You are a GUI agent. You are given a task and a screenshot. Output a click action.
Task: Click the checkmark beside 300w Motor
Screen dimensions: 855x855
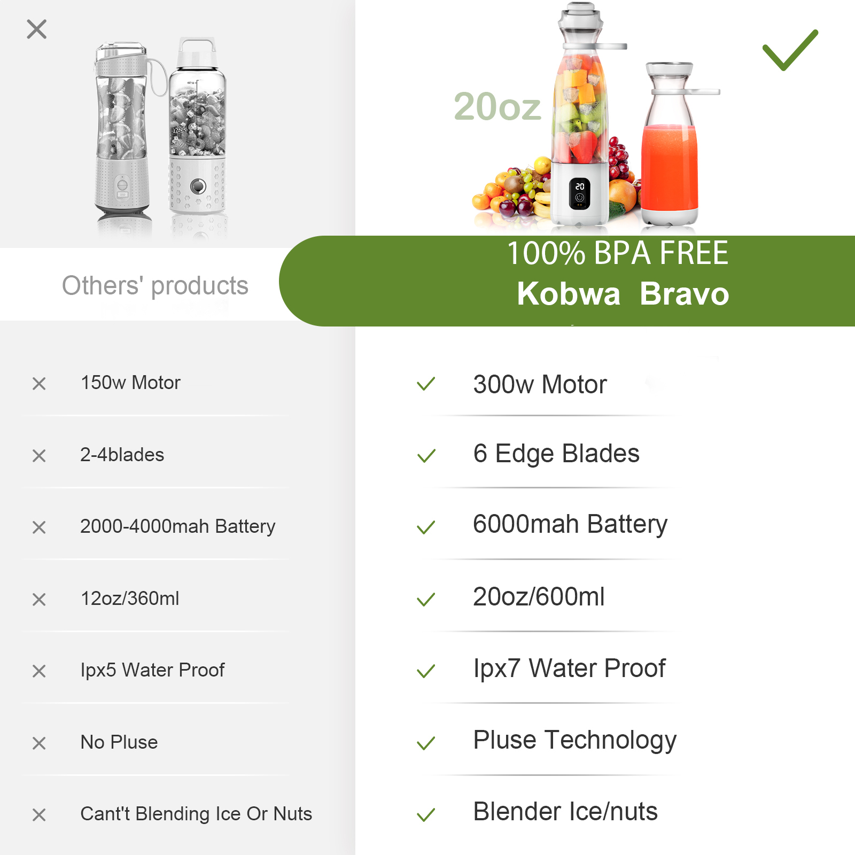[x=426, y=384]
